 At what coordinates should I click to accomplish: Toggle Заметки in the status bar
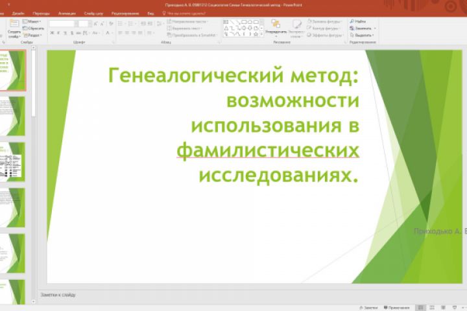[368, 308]
